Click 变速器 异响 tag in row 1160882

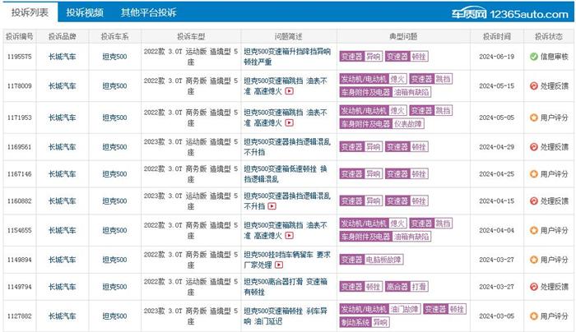[x=360, y=201]
